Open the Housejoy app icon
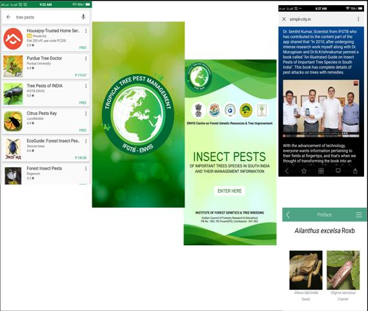Image resolution: width=368 pixels, height=311 pixels. (x=13, y=39)
